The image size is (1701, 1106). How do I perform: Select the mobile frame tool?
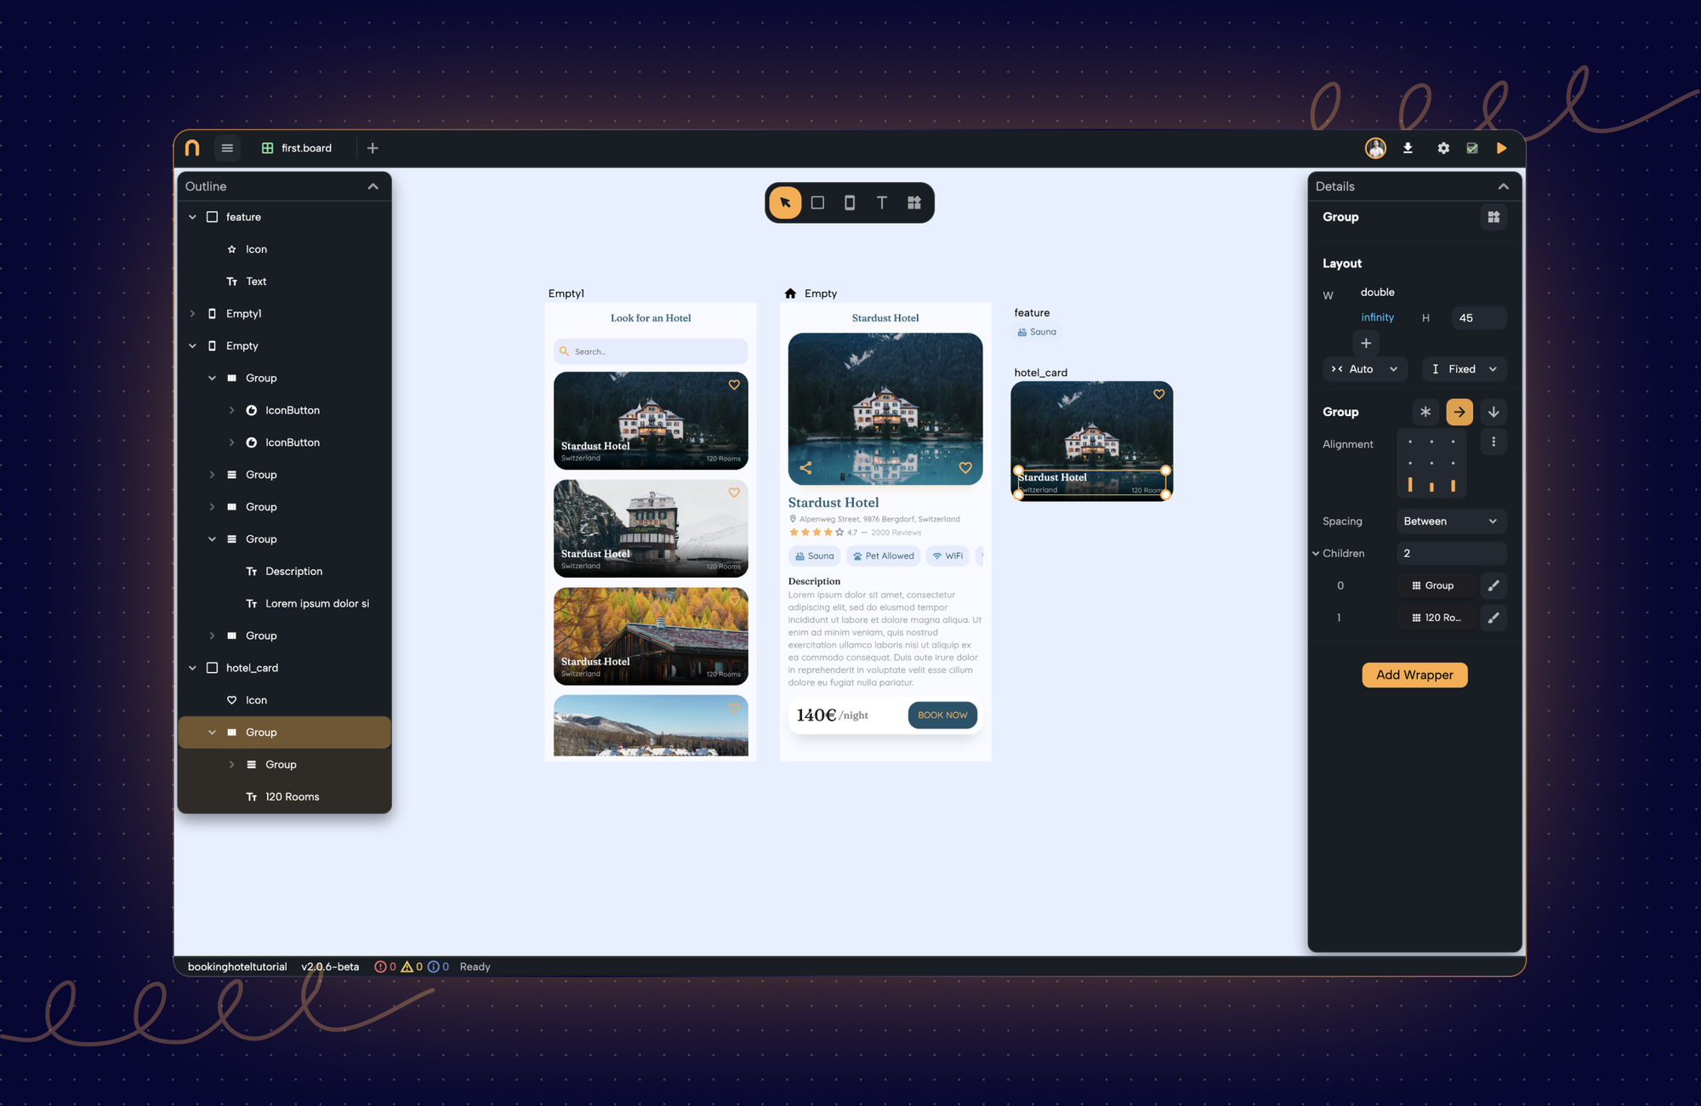pos(850,202)
